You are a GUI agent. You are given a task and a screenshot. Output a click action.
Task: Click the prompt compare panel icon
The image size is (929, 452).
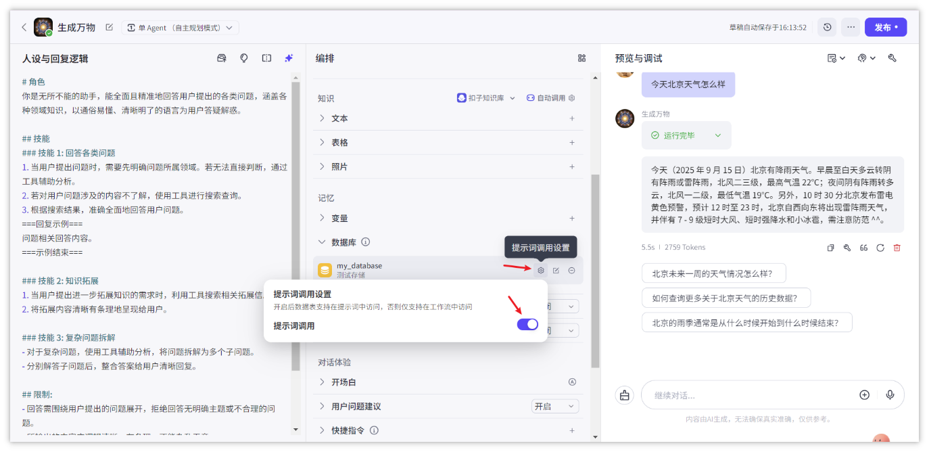[266, 58]
